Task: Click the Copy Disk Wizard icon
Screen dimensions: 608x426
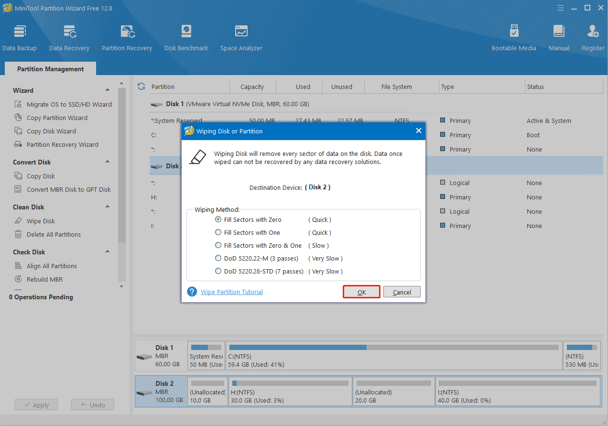Action: pyautogui.click(x=18, y=131)
